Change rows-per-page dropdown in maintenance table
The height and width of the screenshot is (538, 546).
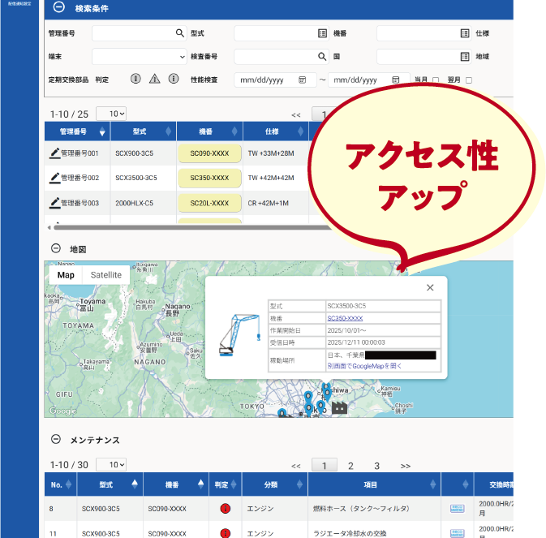111,465
